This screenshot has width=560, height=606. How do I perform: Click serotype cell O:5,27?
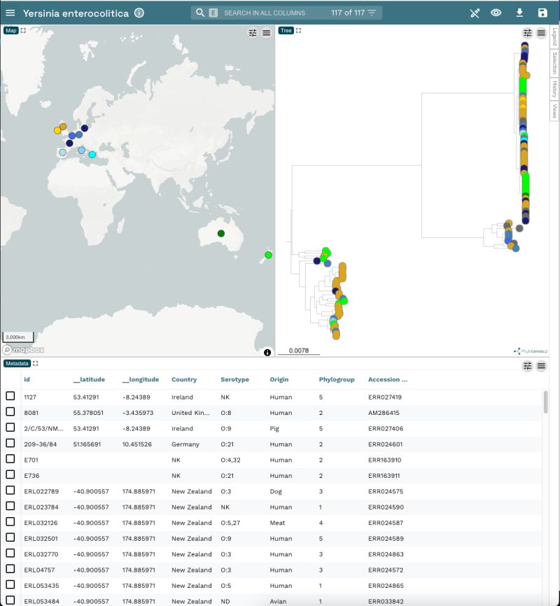[230, 523]
